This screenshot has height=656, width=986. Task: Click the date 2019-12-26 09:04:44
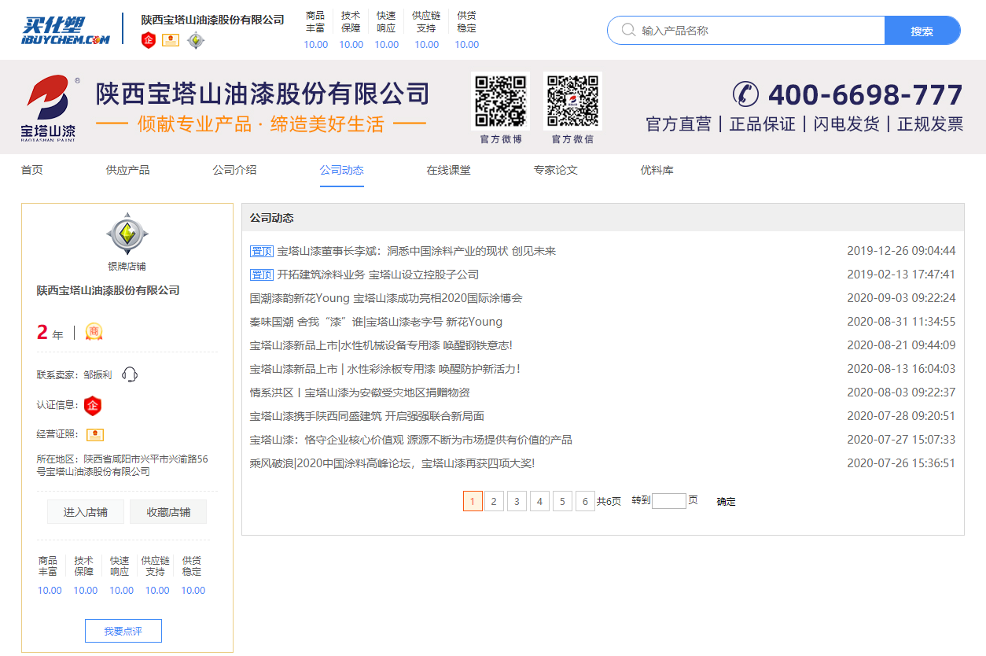[901, 251]
